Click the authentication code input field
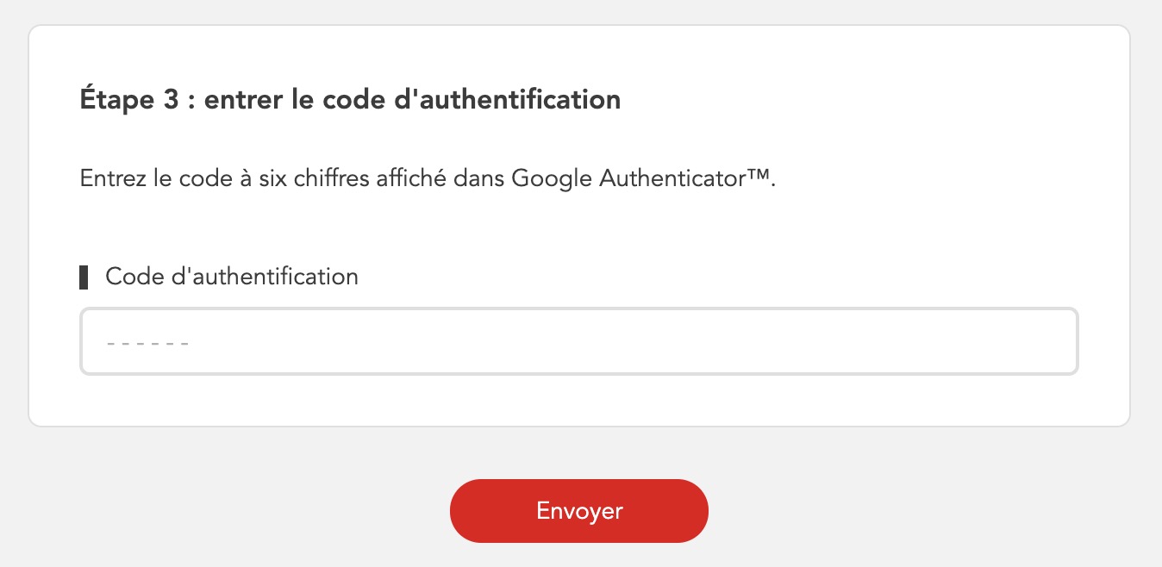This screenshot has width=1162, height=567. [578, 342]
